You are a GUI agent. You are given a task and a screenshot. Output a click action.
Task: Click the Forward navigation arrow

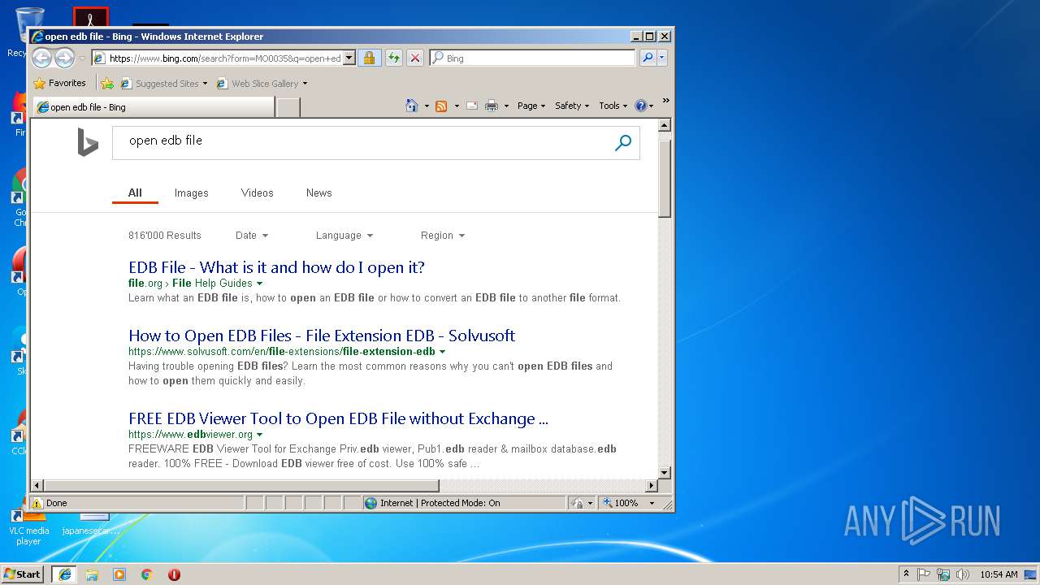[x=64, y=58]
